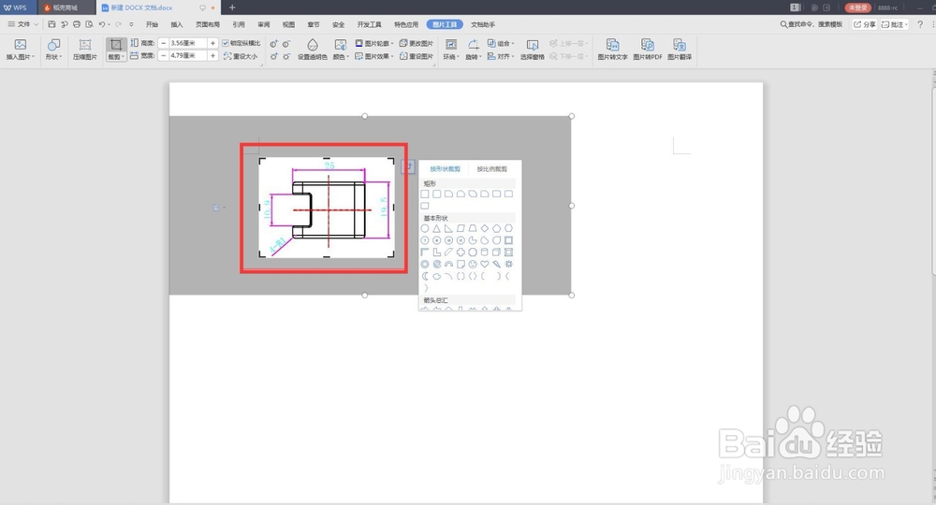Click Picture Translate (图片翻译) icon
936x505 pixels.
click(x=680, y=45)
